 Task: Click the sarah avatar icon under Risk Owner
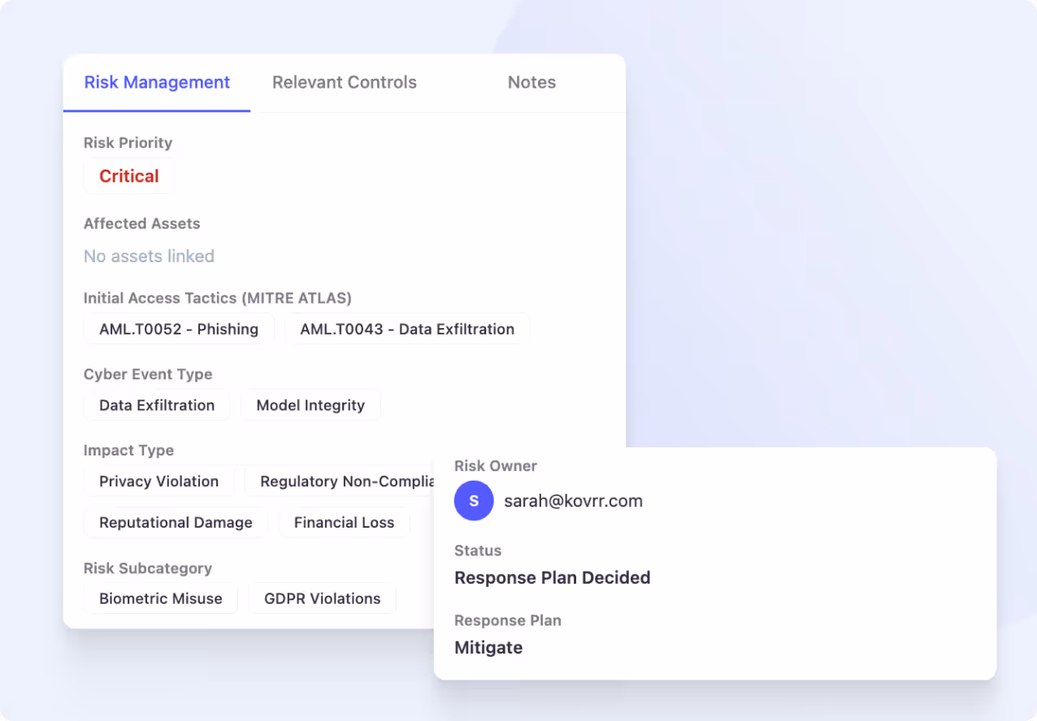(474, 501)
